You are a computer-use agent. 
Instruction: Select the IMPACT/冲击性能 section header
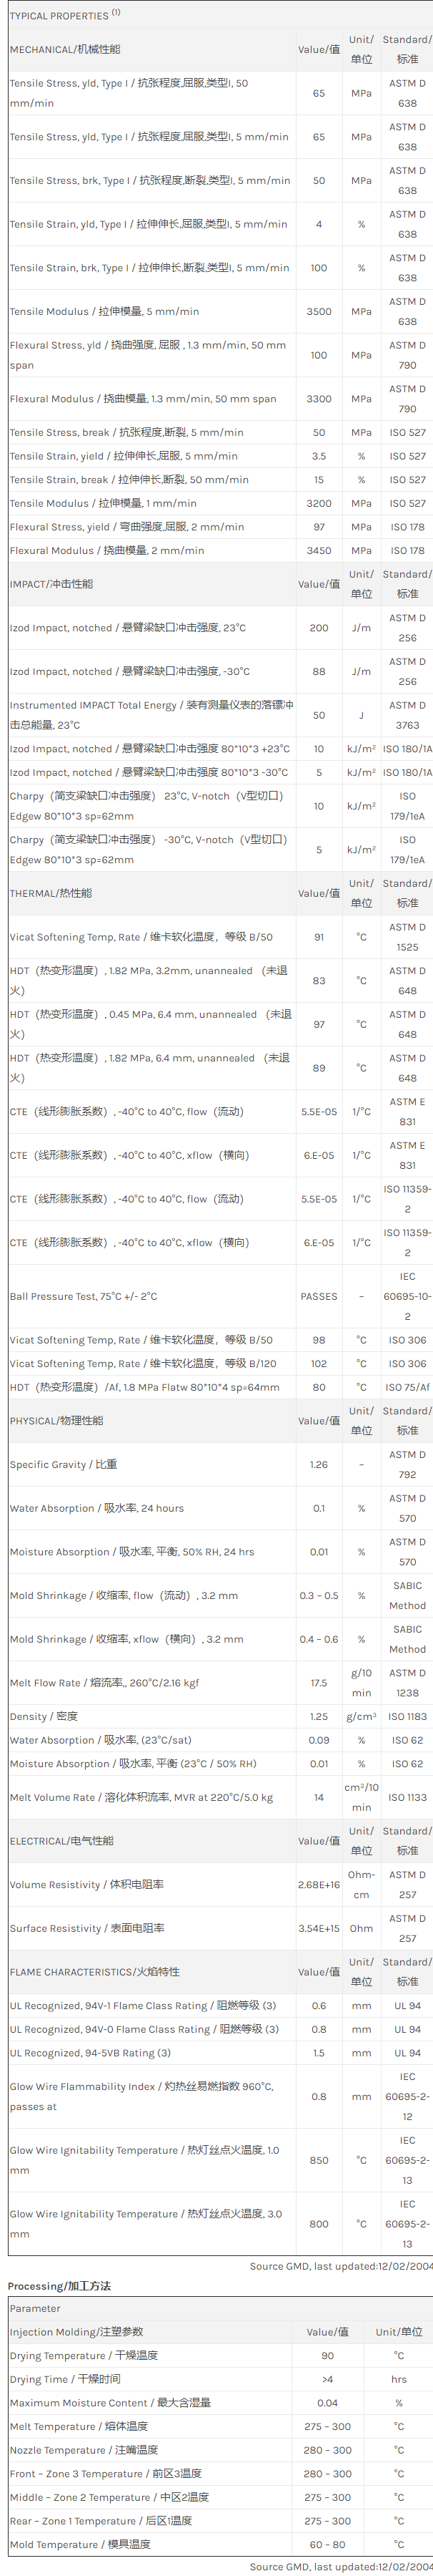52,584
